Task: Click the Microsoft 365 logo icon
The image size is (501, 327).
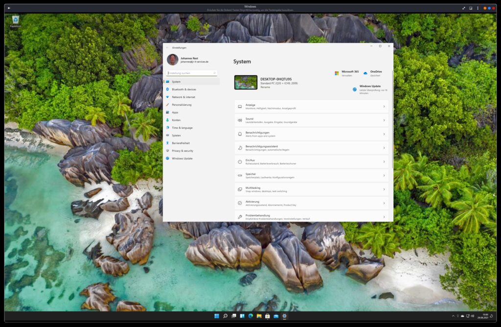Action: (337, 73)
